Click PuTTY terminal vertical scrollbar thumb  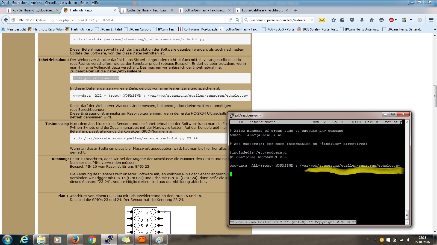tap(407, 215)
